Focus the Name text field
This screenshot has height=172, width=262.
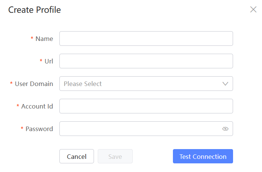pos(146,39)
